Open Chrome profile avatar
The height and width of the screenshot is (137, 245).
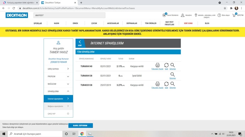[236, 8]
